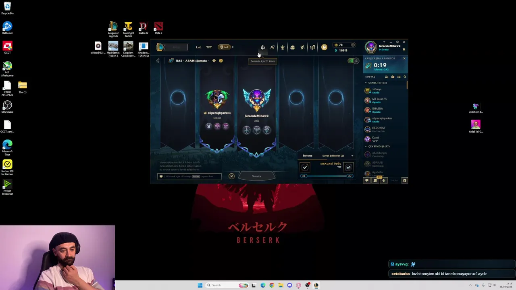Open Google Chrome from the taskbar
The width and height of the screenshot is (516, 290).
(x=272, y=285)
